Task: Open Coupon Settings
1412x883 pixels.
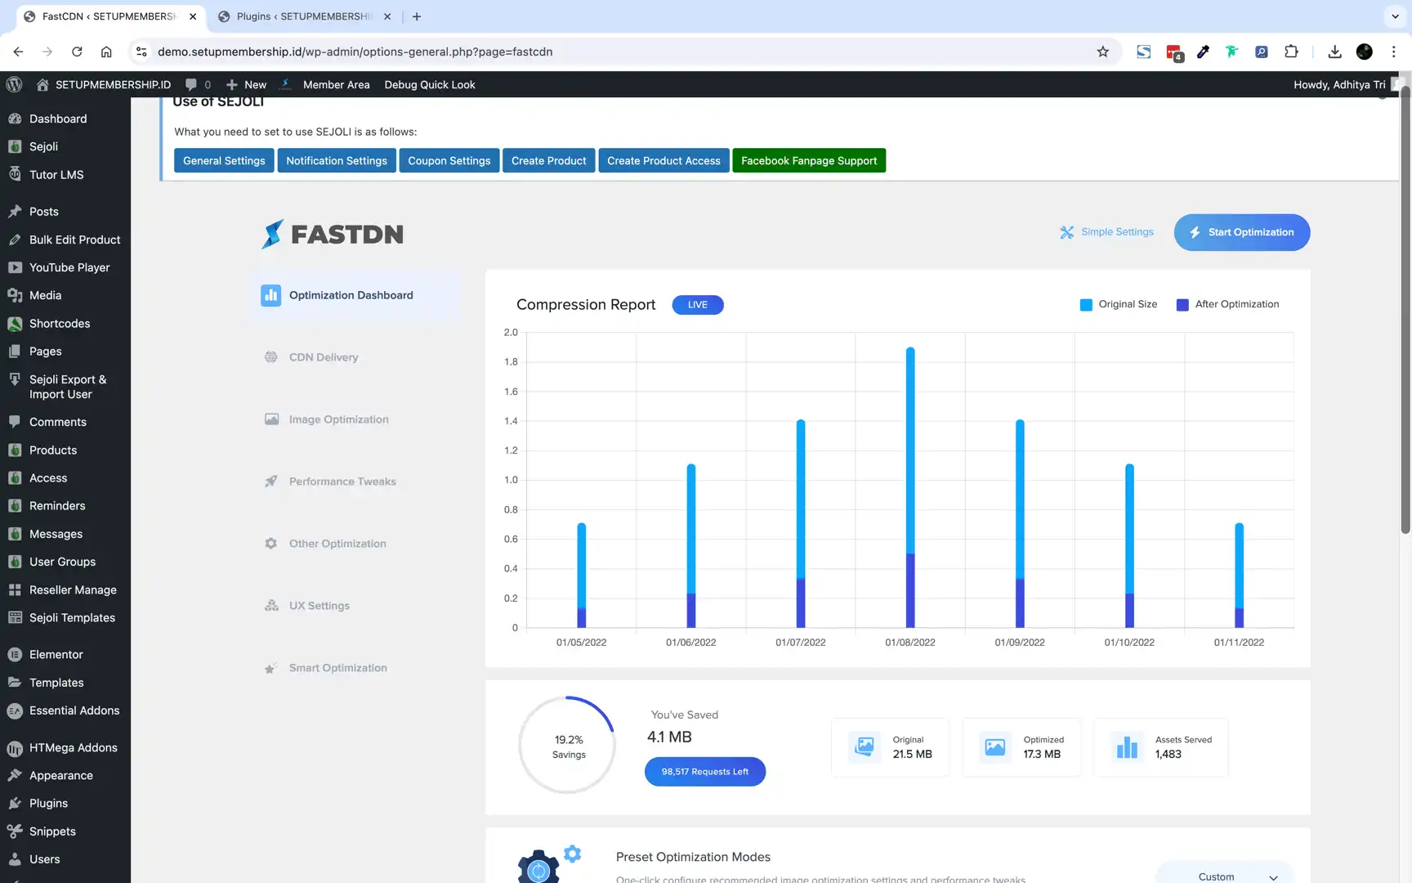Action: 449,160
